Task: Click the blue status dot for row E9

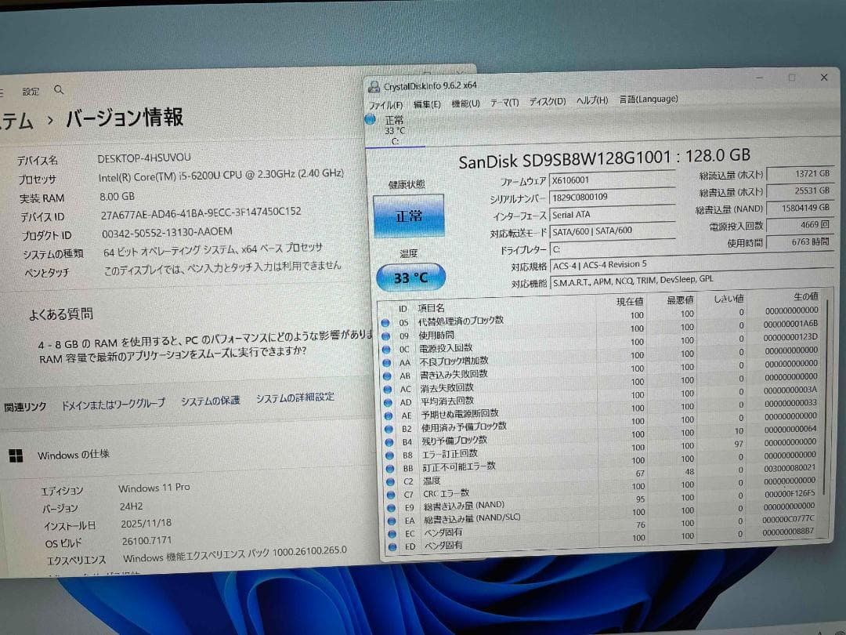Action: [x=392, y=507]
